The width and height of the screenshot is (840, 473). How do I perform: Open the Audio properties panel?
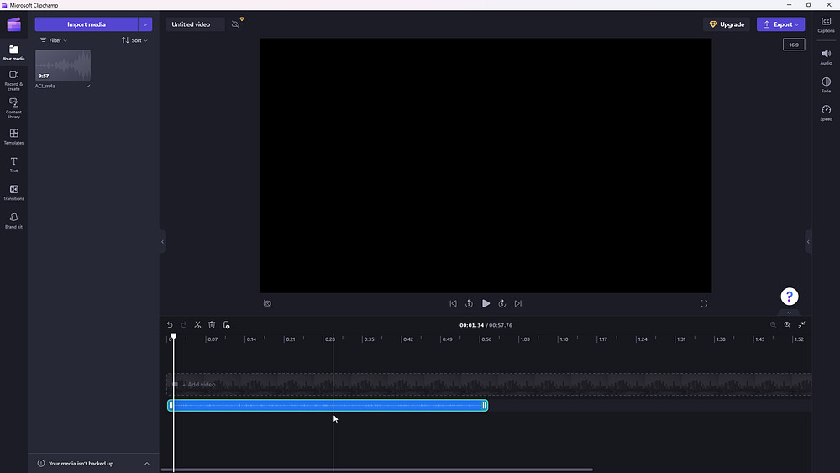click(826, 56)
